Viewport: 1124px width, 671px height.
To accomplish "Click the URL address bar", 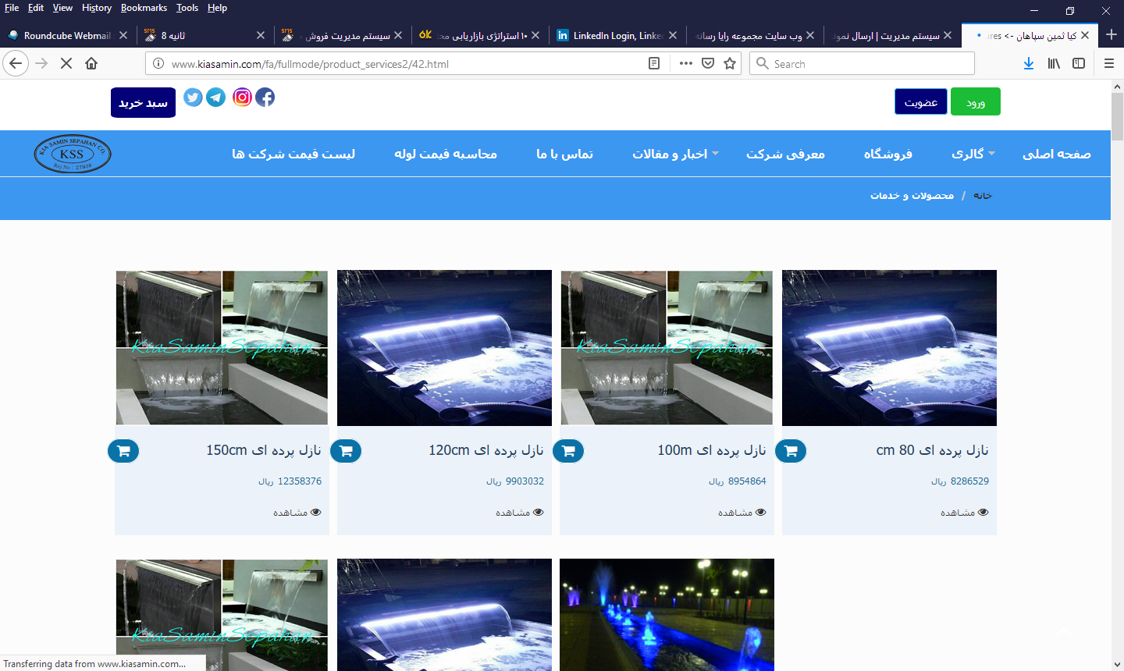I will pos(406,64).
